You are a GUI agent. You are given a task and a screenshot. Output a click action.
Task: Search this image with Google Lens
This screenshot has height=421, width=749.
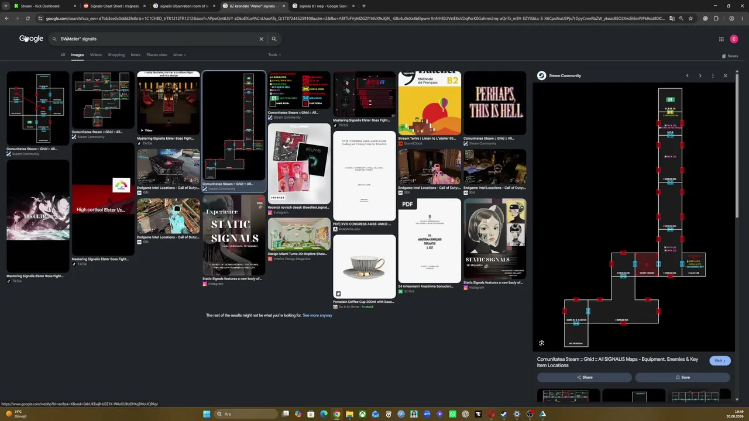542,343
